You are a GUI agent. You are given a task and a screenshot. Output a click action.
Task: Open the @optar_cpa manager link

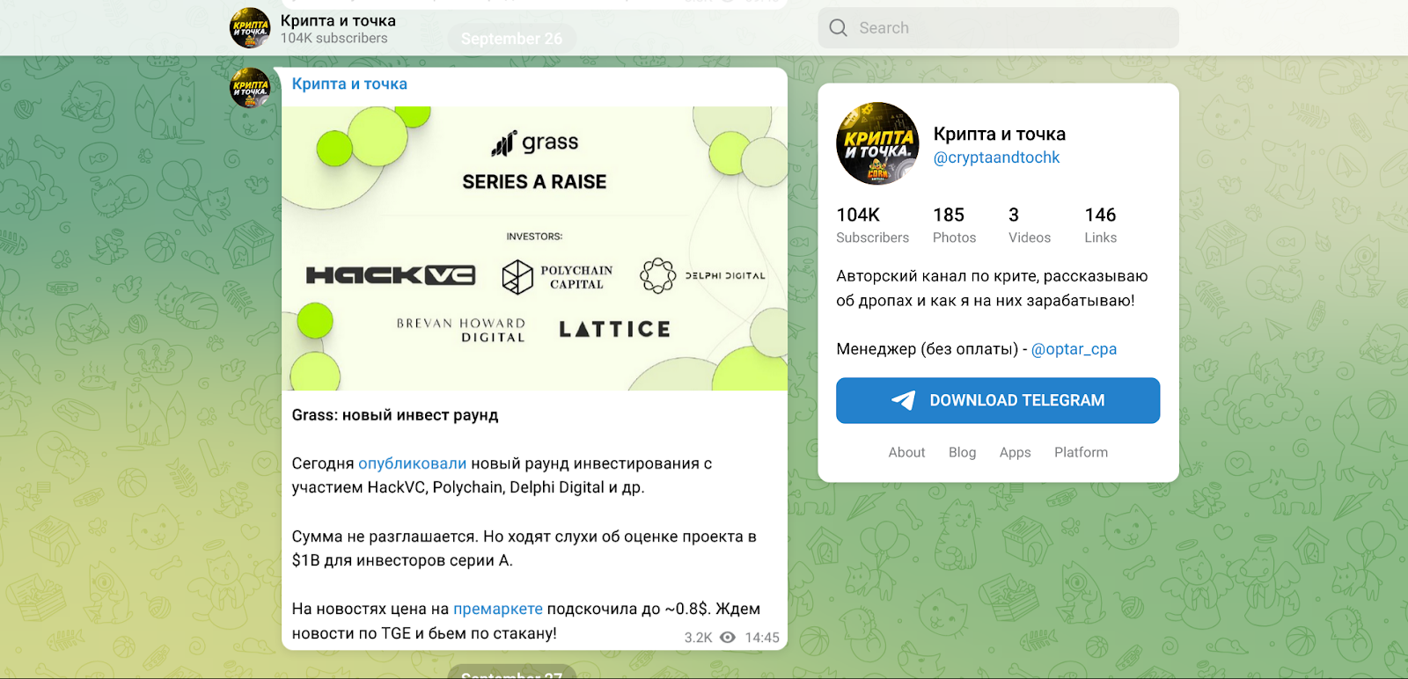pos(1074,349)
